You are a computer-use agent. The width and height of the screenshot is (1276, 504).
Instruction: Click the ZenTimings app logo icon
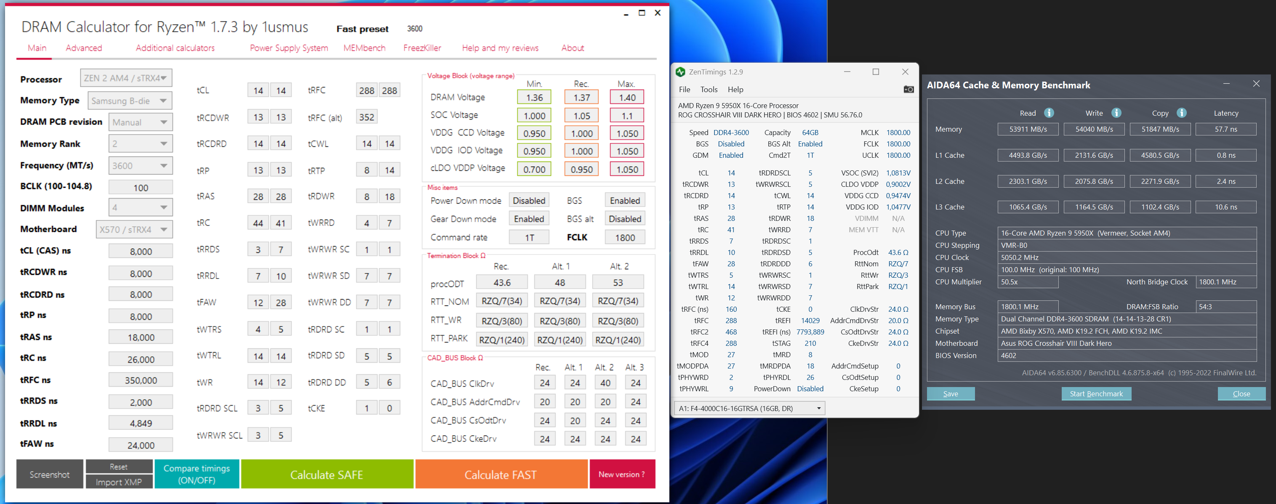(681, 72)
